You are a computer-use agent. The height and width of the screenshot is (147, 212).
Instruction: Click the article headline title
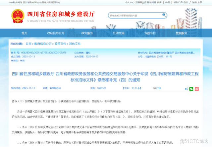(x=105, y=77)
